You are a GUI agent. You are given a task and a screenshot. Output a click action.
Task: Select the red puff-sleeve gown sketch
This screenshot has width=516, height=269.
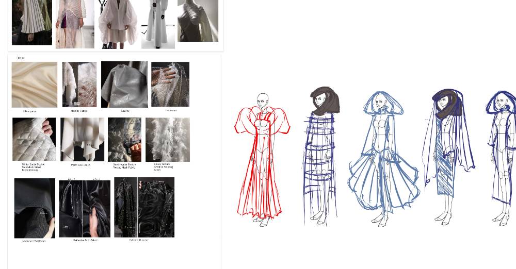coord(262,159)
